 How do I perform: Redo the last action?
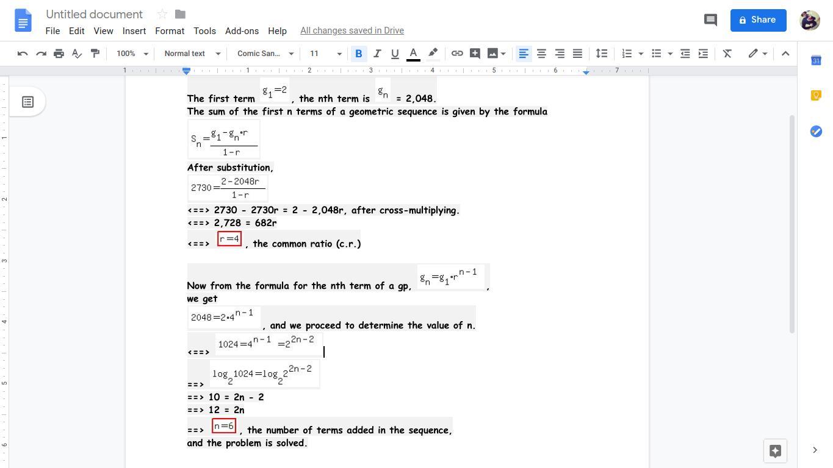(x=41, y=54)
